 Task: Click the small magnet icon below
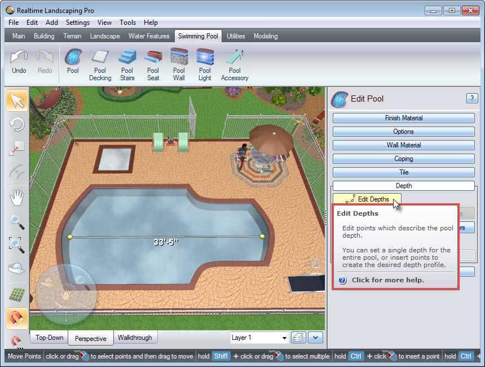click(x=16, y=341)
